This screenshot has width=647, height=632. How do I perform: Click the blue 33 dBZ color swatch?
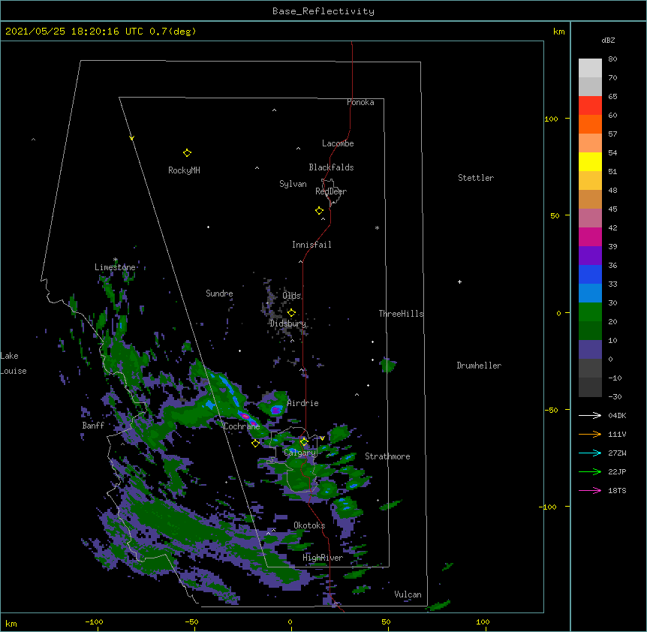coord(590,274)
